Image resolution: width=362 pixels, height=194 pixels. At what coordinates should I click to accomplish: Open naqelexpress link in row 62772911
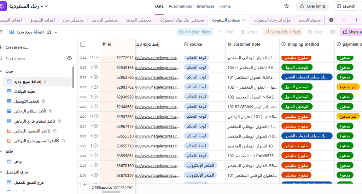(x=157, y=58)
